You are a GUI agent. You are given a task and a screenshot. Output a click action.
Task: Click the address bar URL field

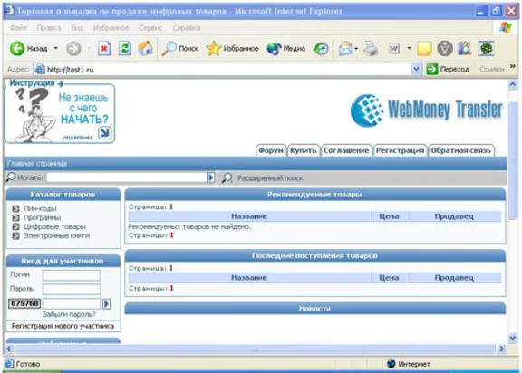223,69
